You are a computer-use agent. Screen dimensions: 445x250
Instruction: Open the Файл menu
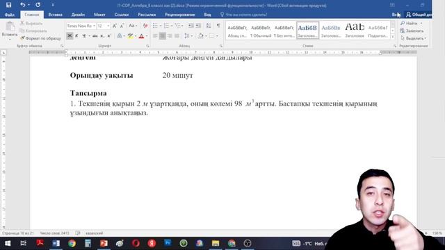(10, 15)
